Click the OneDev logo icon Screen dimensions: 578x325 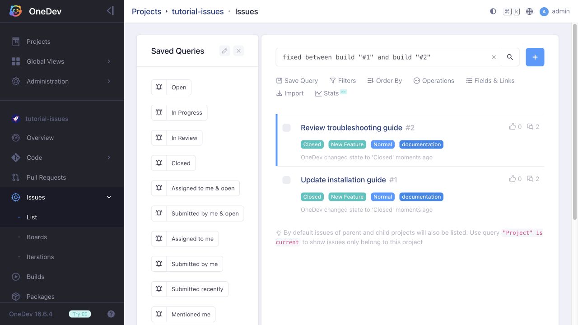16,11
